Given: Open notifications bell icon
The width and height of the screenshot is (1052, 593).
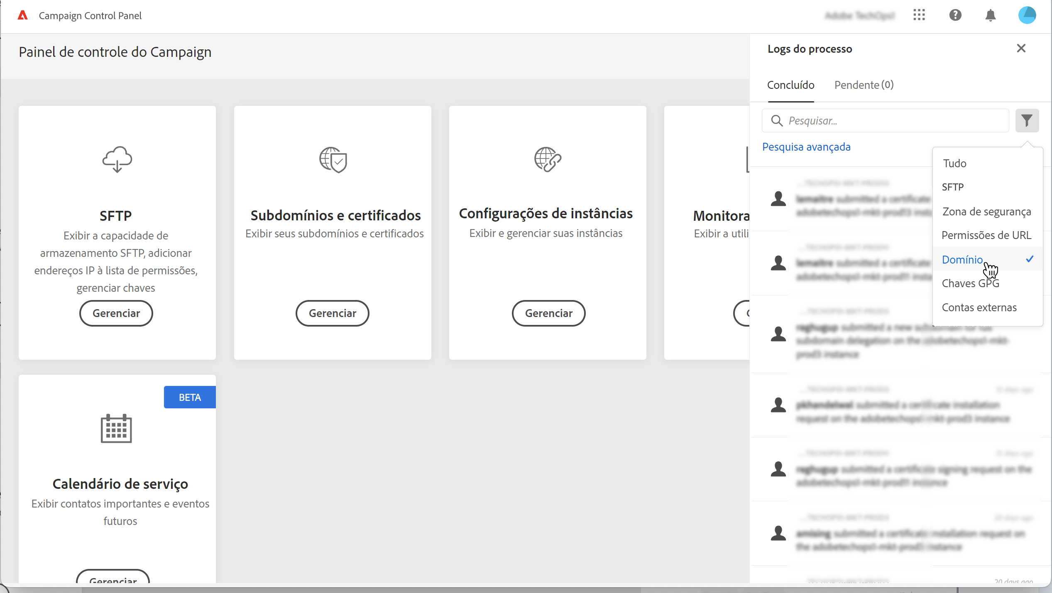Looking at the screenshot, I should [990, 15].
